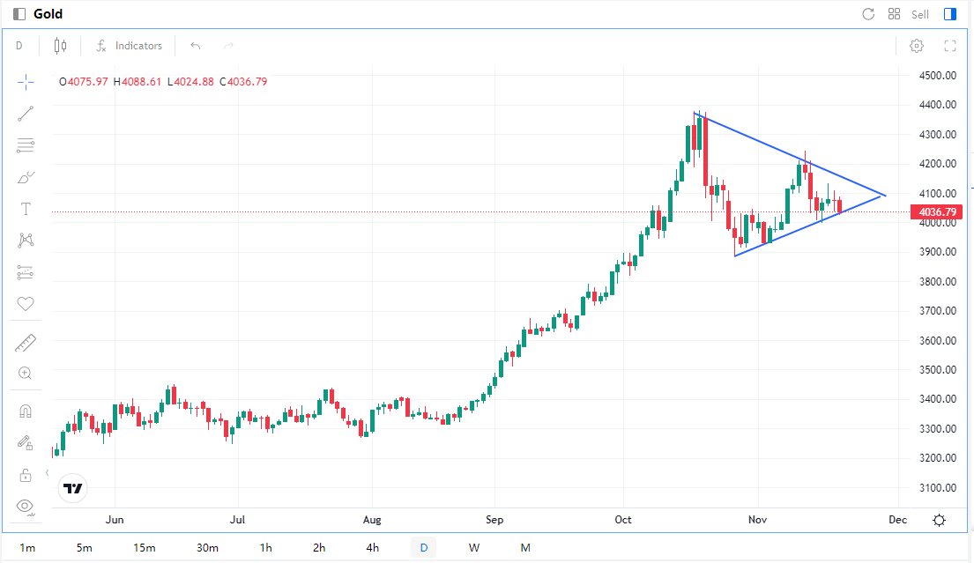Switch to the 1h timeframe tab
Viewport: 974px width, 563px height.
pyautogui.click(x=266, y=548)
